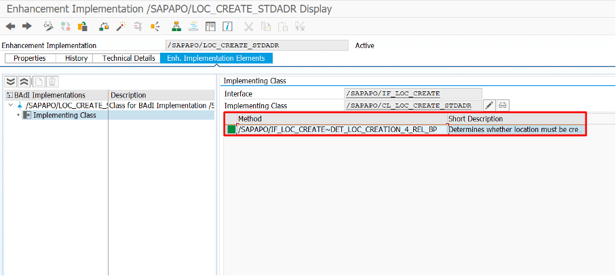Image resolution: width=616 pixels, height=276 pixels.
Task: Select the DET_LOC_CREATION_4_REL_BP method cell
Action: tap(342, 130)
